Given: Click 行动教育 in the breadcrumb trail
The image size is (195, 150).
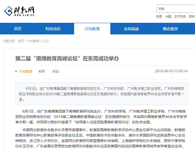Looking at the screenshot, I should pyautogui.click(x=34, y=41).
